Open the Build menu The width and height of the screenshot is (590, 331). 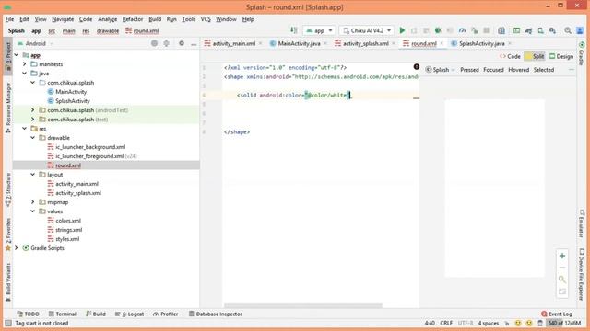click(155, 19)
